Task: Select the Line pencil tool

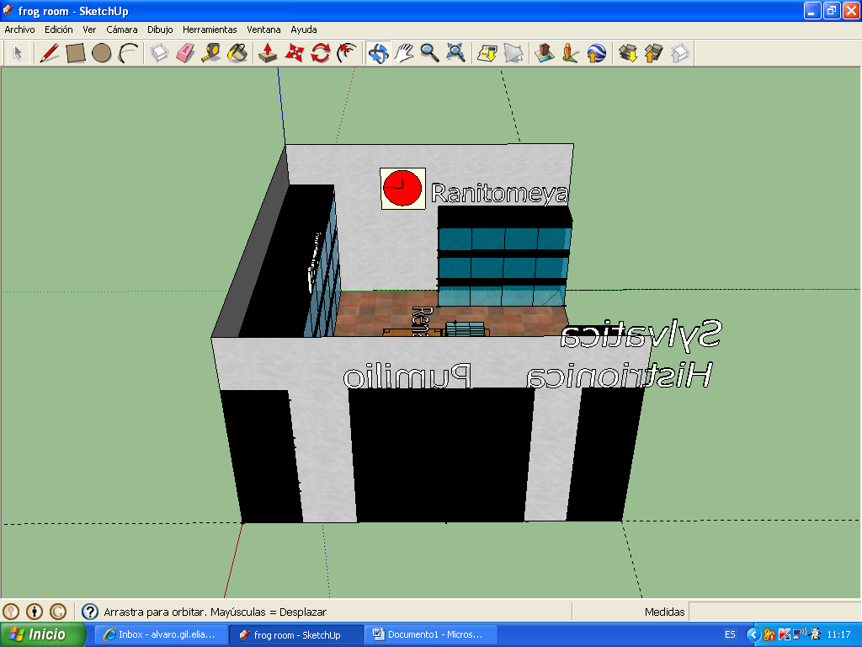Action: click(x=50, y=53)
